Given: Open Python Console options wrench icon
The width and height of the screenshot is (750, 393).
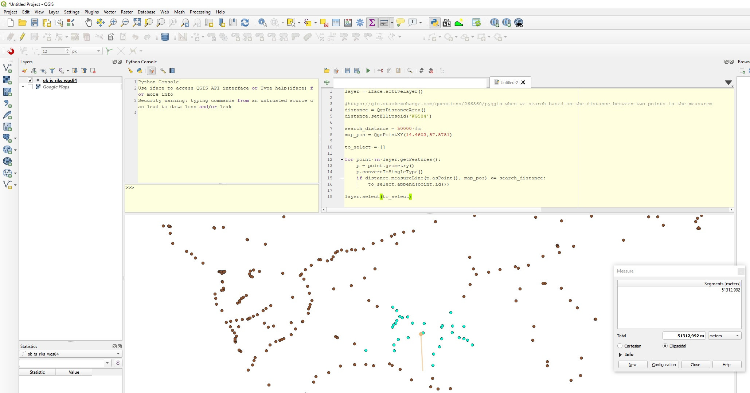Looking at the screenshot, I should (163, 71).
